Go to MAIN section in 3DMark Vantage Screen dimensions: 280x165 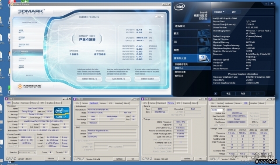[21, 31]
